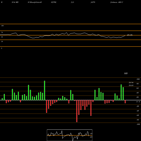Click the MR axis label -100
Viewport: 141px width, 141px height.
click(x=138, y=124)
